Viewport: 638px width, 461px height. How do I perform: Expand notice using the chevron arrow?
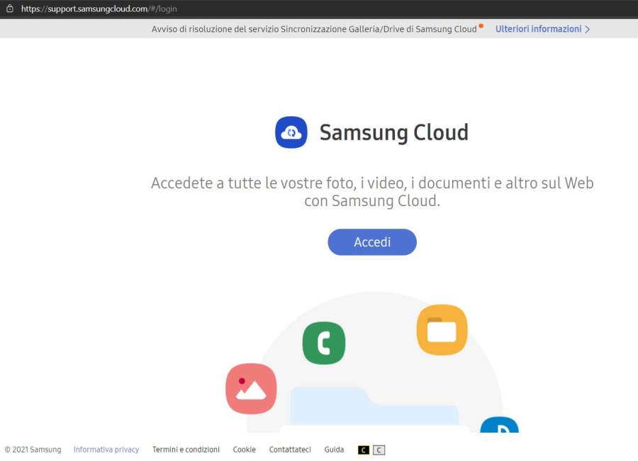pos(588,29)
